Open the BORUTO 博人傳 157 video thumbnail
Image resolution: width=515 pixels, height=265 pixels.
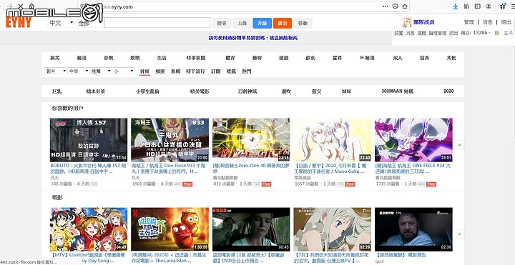point(89,140)
